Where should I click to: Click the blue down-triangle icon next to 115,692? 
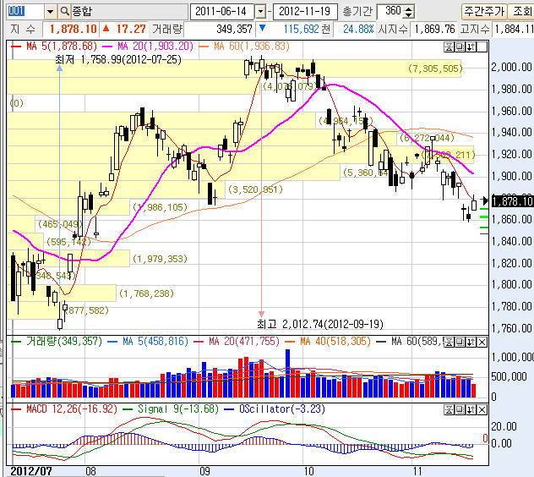pos(262,28)
